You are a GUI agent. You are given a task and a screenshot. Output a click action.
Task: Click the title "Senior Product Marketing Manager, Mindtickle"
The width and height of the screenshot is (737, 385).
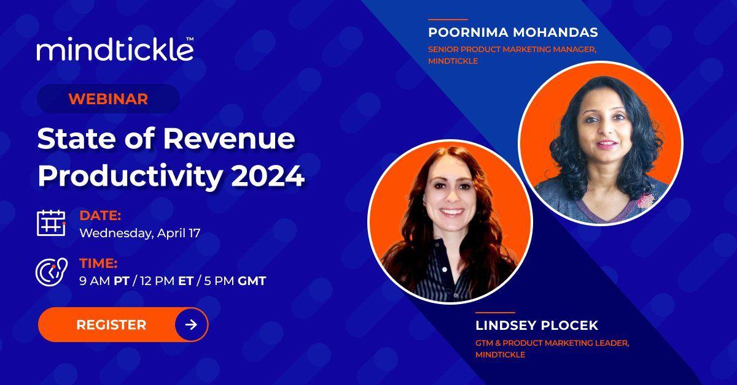512,55
